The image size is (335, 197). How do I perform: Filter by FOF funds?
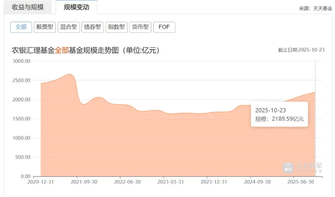point(164,27)
